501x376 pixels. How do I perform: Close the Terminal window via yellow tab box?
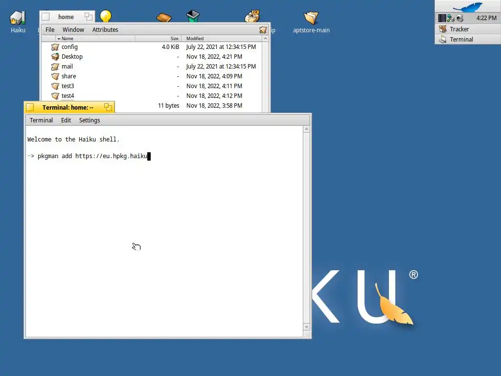click(x=30, y=107)
